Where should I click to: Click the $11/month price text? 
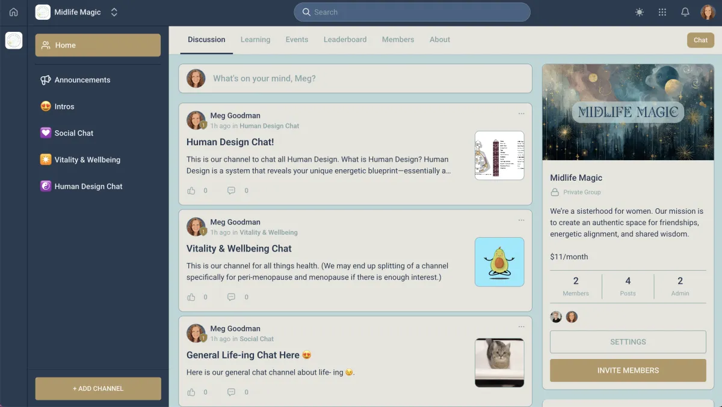[569, 257]
